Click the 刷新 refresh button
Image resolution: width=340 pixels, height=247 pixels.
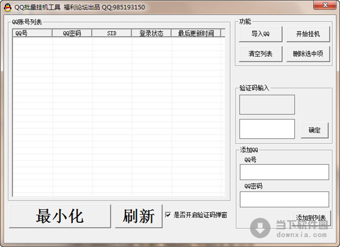139,216
